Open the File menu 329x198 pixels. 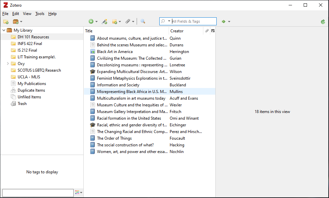pyautogui.click(x=5, y=14)
